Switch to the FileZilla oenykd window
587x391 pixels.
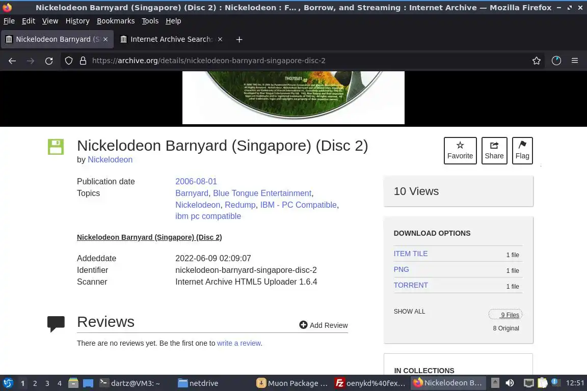[x=370, y=383]
